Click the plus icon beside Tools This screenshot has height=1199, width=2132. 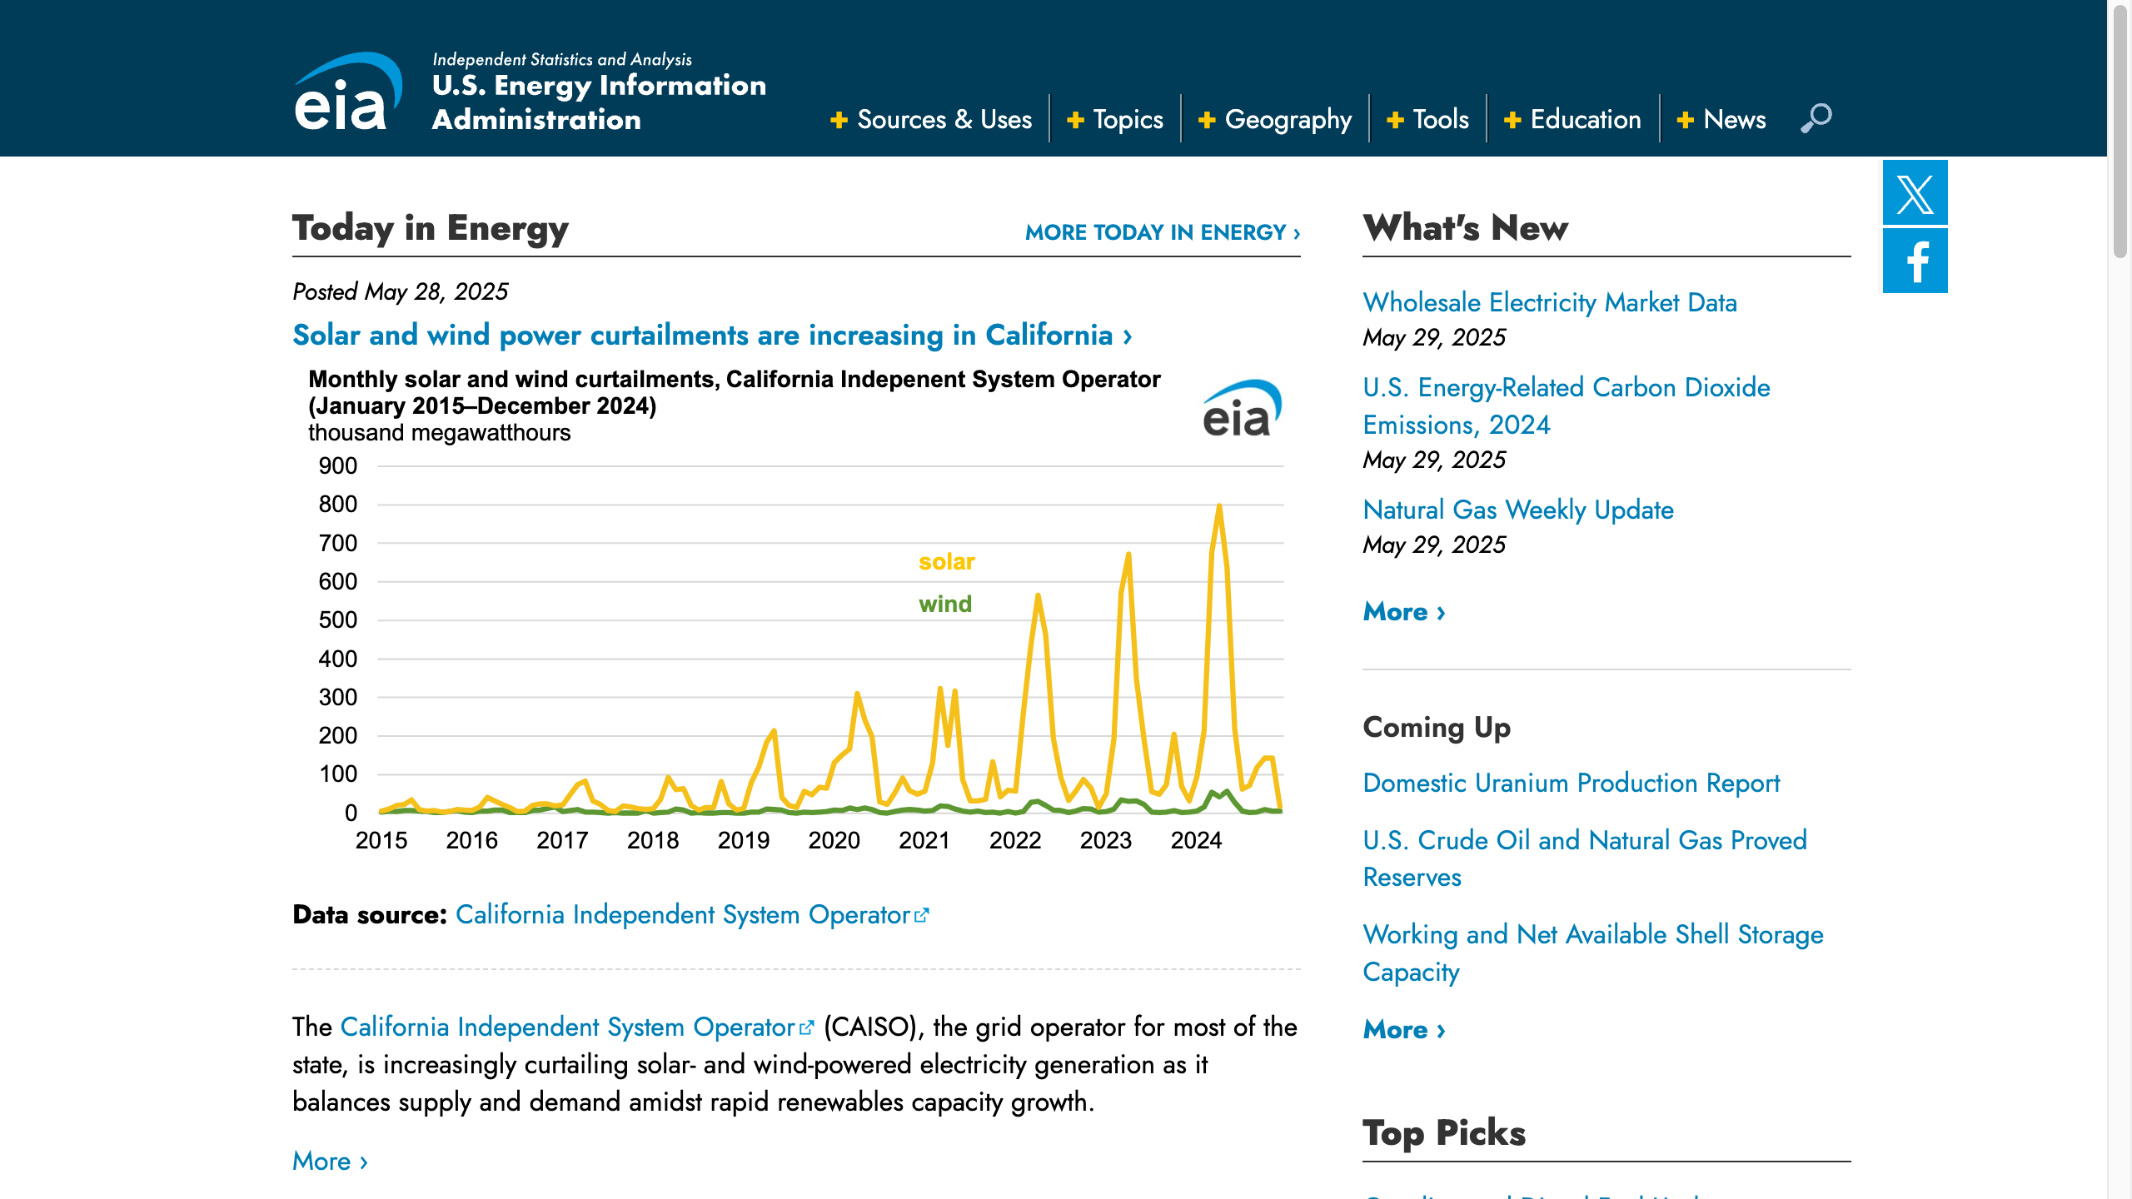click(x=1395, y=120)
